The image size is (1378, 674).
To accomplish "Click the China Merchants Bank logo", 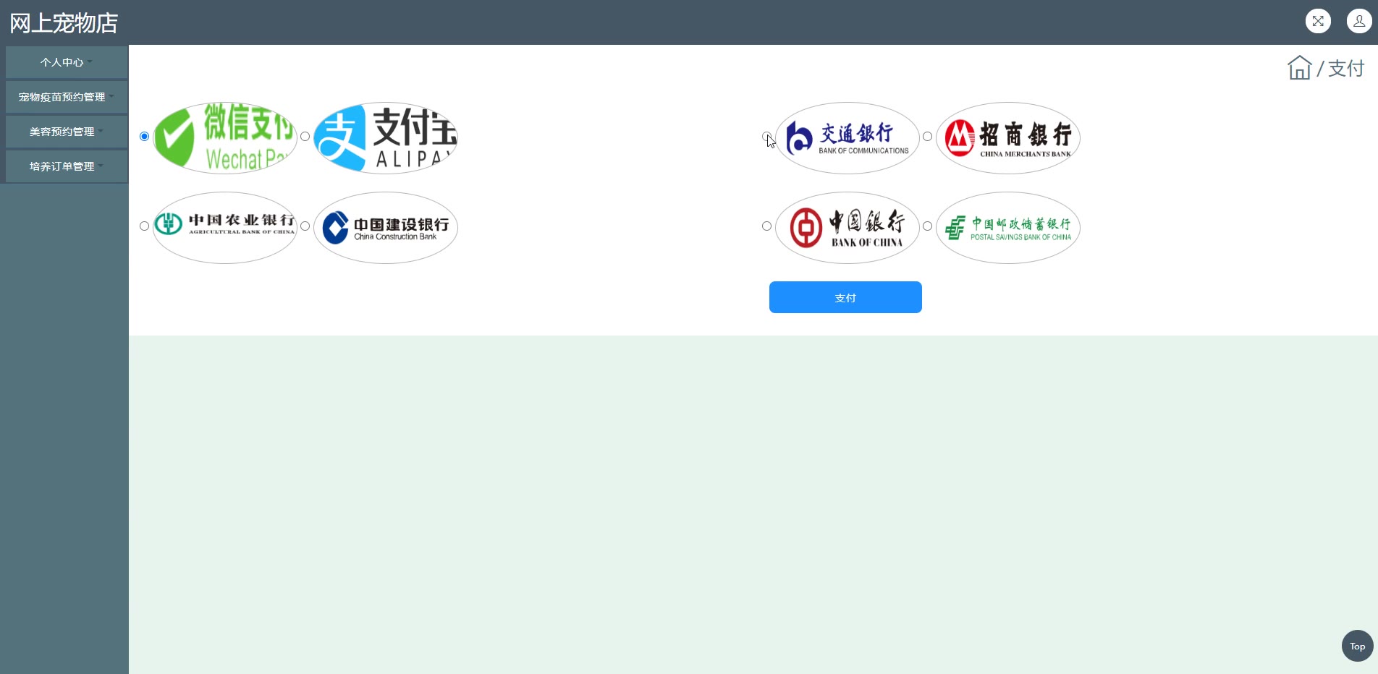I will 1008,137.
